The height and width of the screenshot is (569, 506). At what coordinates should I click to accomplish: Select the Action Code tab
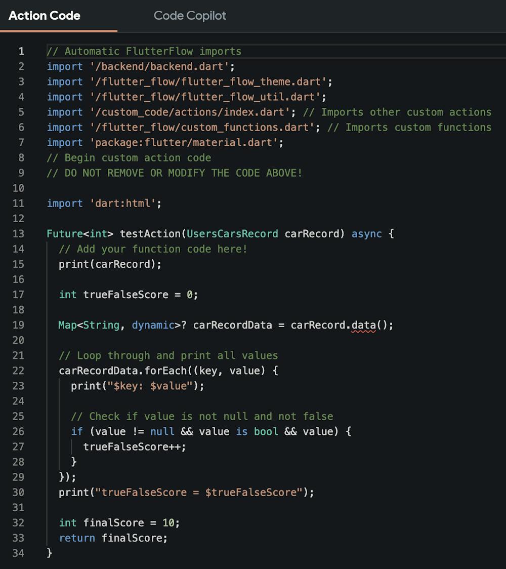(x=44, y=16)
